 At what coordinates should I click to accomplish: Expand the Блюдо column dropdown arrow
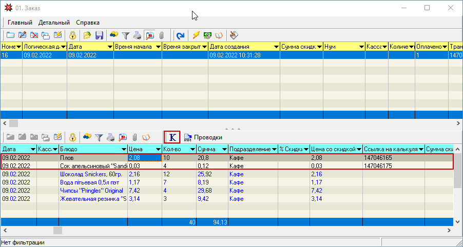pos(123,149)
